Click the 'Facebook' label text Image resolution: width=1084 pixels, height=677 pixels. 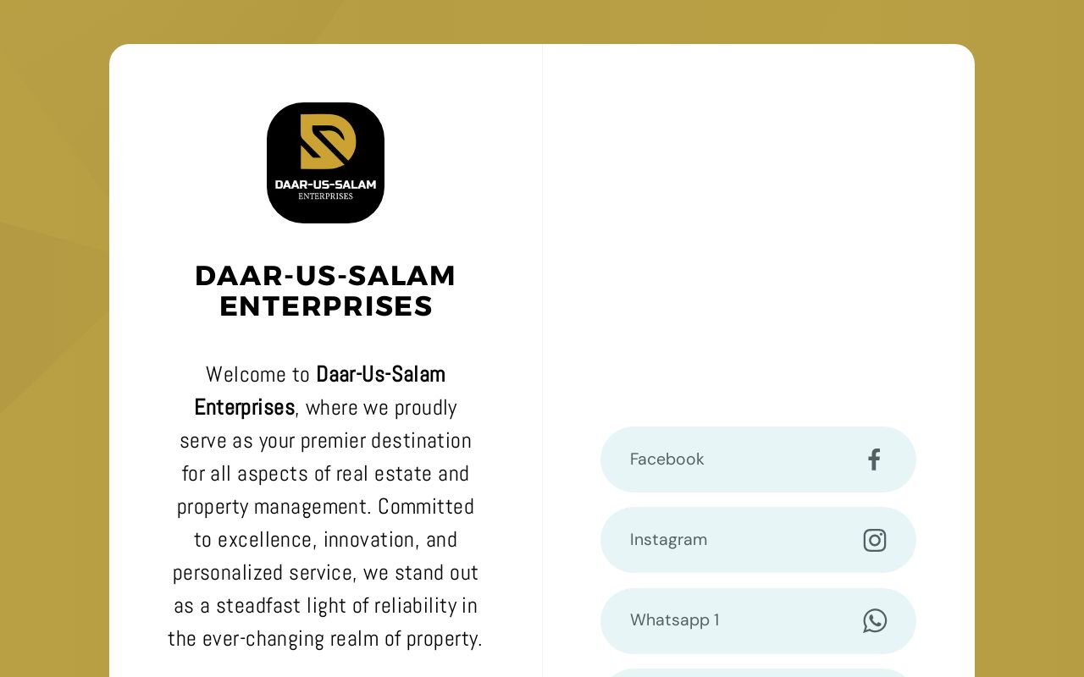tap(666, 460)
